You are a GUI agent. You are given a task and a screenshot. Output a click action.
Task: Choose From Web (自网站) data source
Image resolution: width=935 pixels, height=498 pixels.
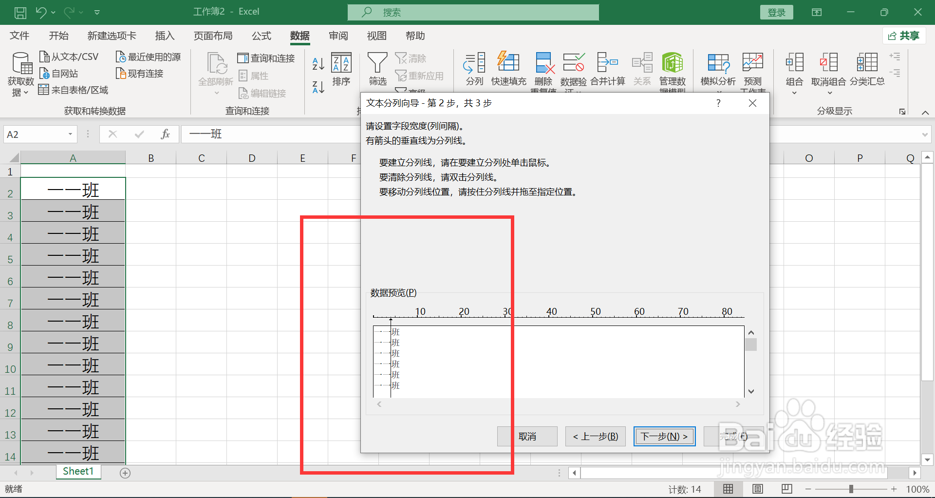tap(58, 74)
